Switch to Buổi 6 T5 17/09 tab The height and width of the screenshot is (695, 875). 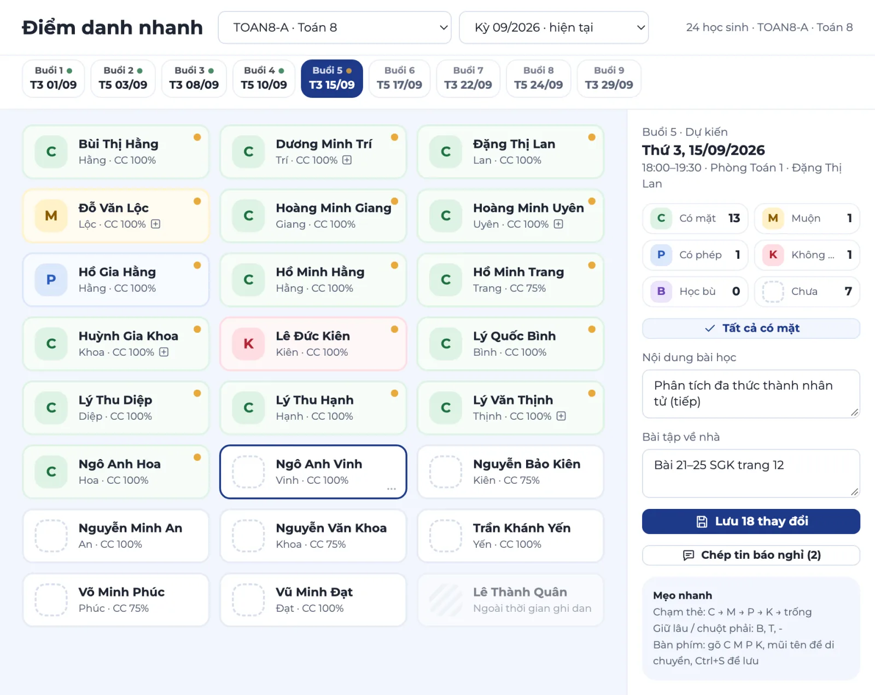coord(399,78)
